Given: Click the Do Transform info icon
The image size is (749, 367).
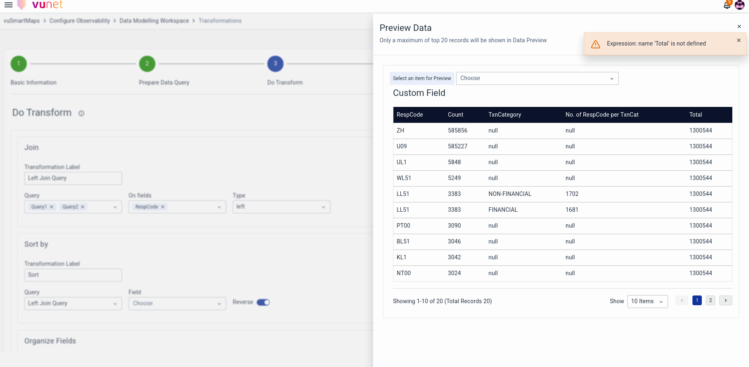Looking at the screenshot, I should (x=81, y=113).
